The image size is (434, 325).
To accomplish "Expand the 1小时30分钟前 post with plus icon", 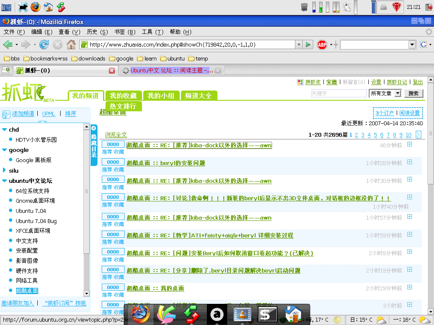I will coord(410,179).
